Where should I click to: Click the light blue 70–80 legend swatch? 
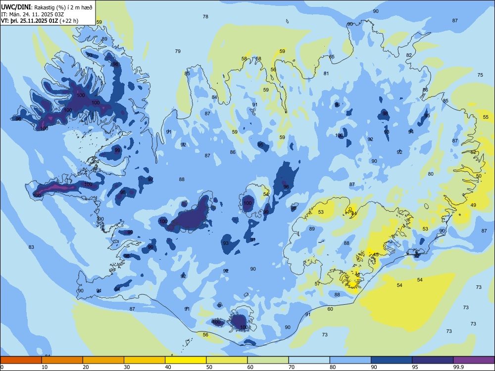[309, 360]
